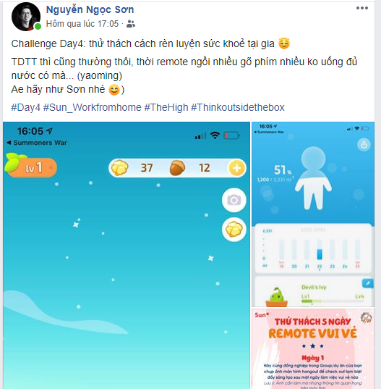Screen dimensions: 381x389
Task: Click the Nguyễn Ngọc Sơn name link
Action: coord(90,10)
